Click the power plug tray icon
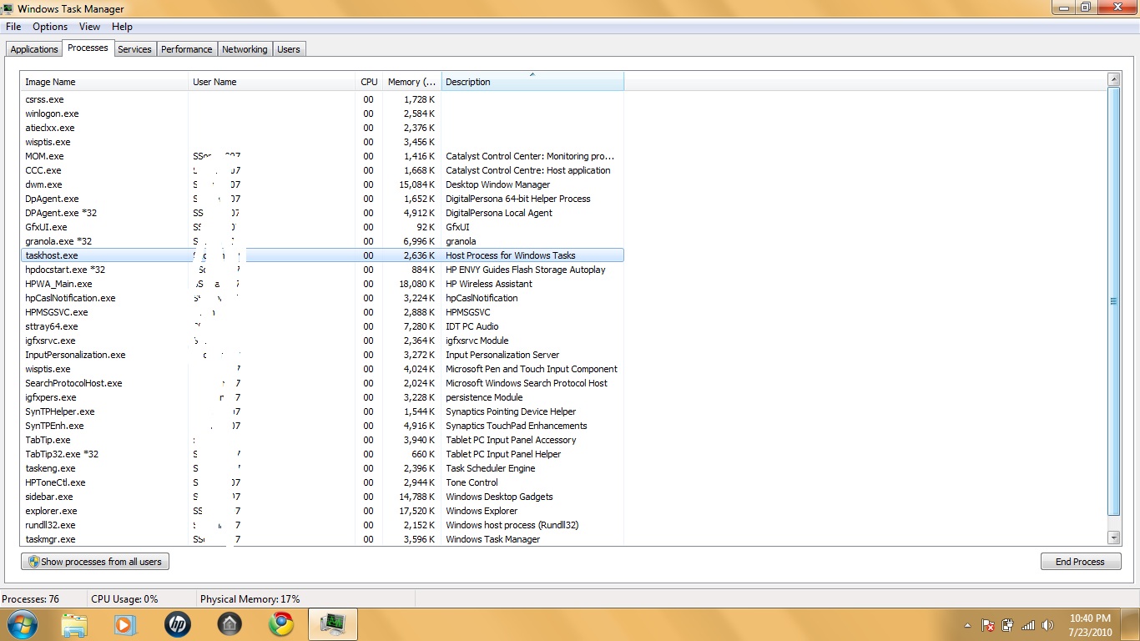 [x=1008, y=624]
